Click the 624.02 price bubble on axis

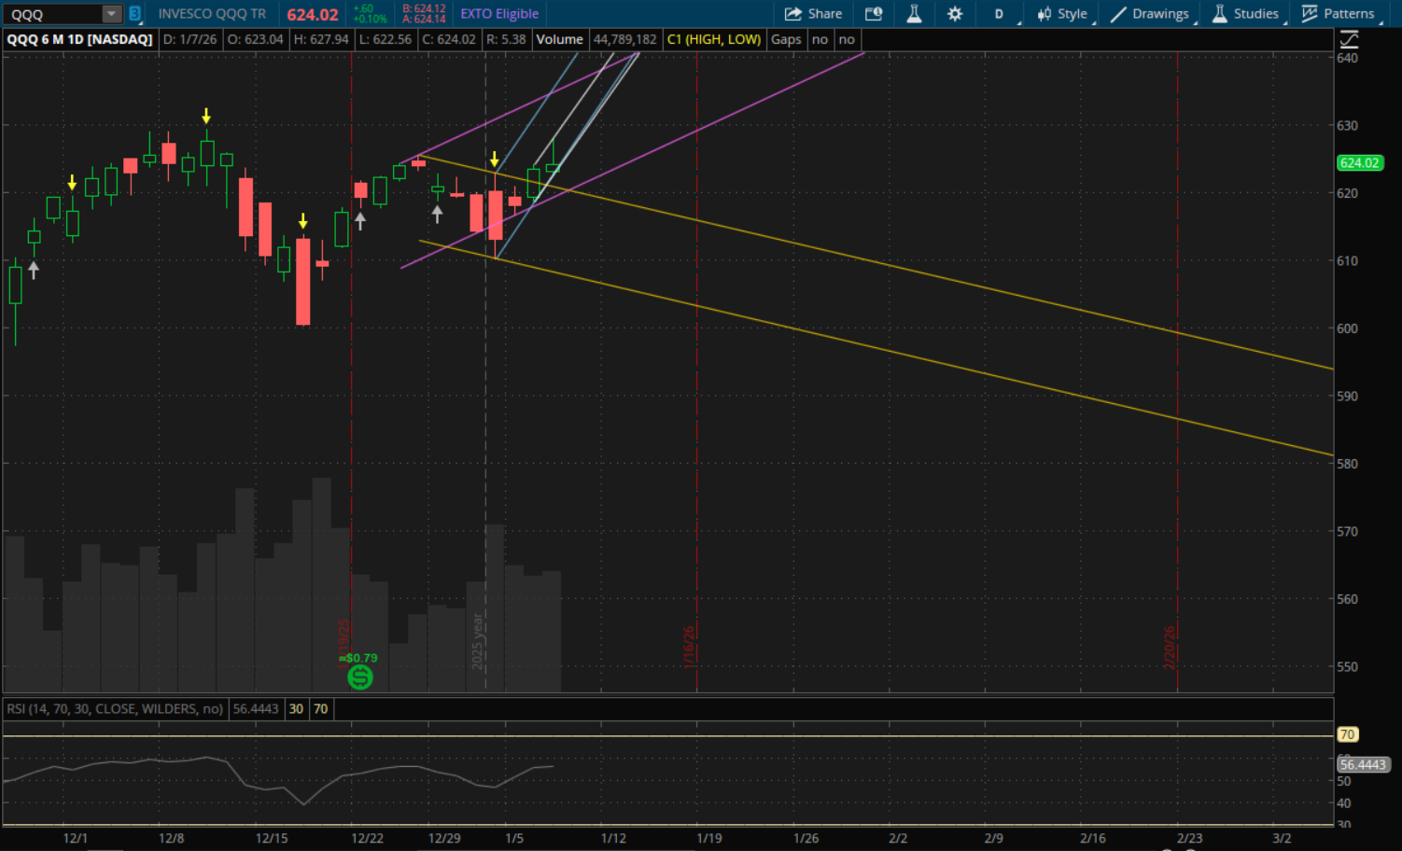click(1359, 162)
